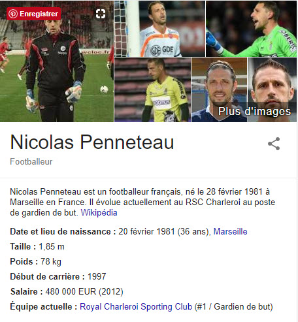
Task: Click the Nicolas Penneteau title heading
Action: point(92,142)
